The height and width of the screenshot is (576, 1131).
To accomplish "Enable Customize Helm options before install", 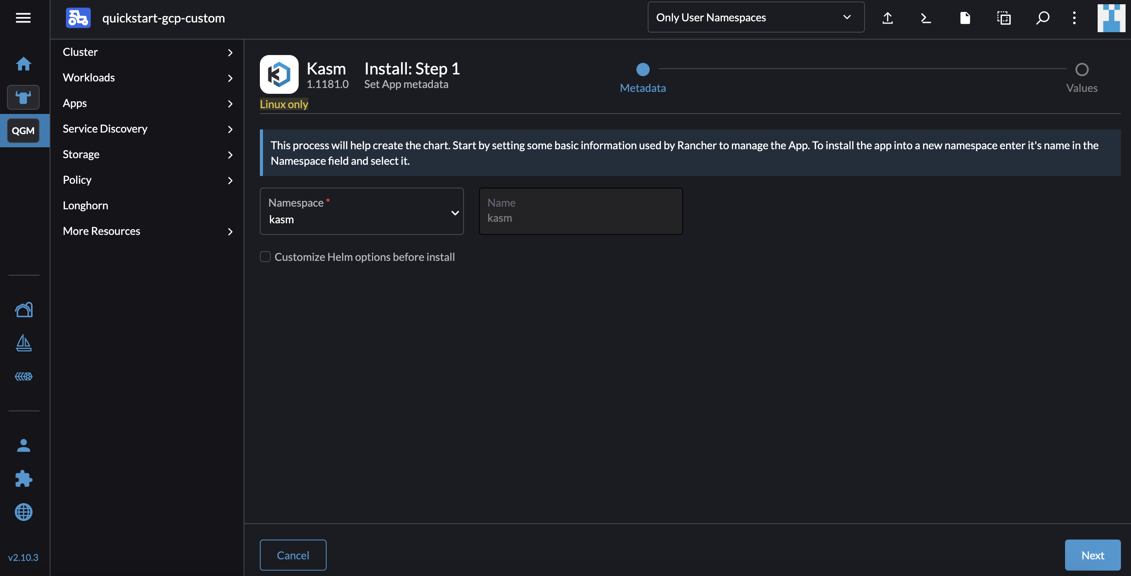I will coord(265,257).
